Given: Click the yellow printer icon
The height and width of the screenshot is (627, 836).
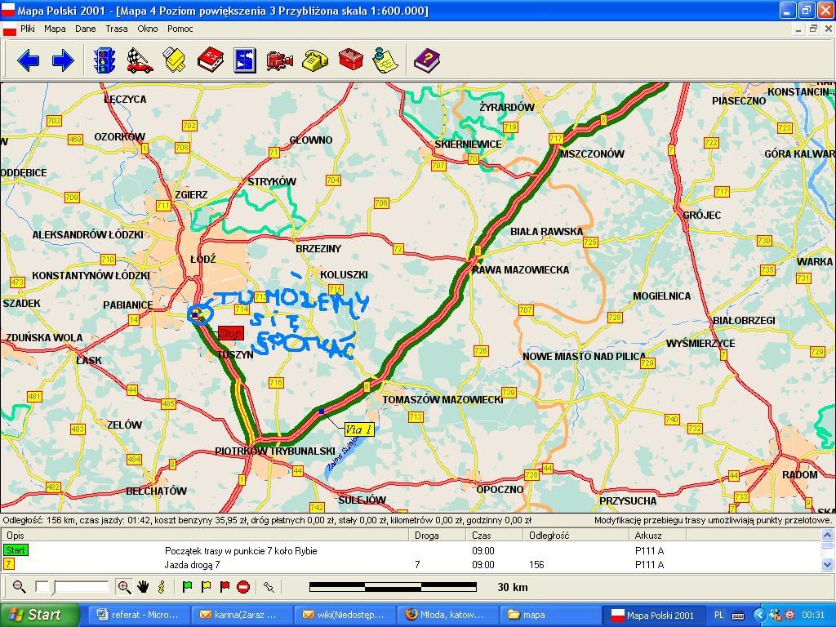Looking at the screenshot, I should pos(175,60).
